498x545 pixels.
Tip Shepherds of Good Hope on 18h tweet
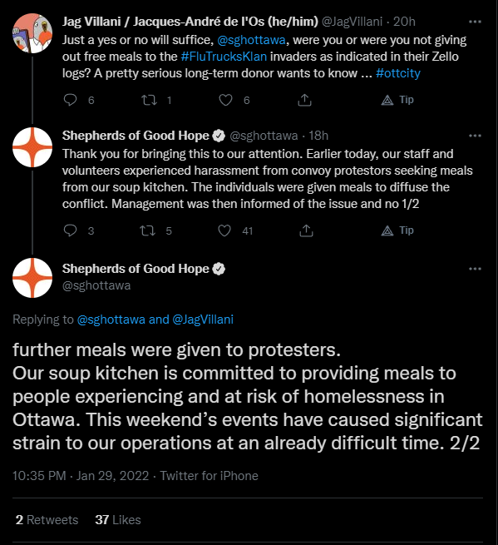397,230
